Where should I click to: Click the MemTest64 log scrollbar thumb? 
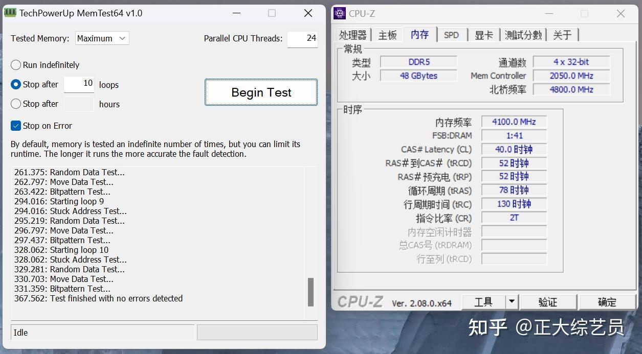coord(311,292)
